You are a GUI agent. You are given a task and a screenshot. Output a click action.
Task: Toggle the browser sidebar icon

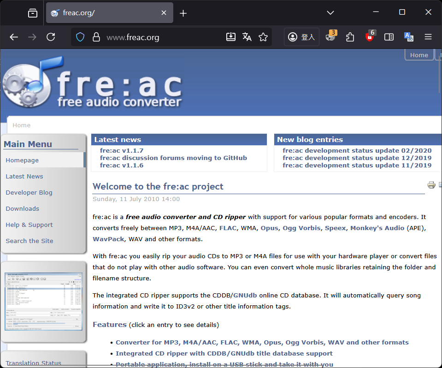(389, 37)
